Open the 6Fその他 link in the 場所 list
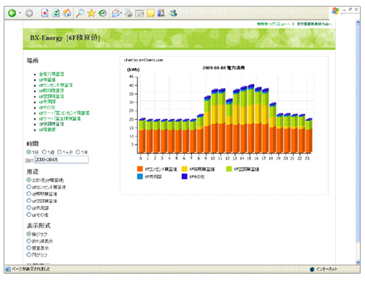 coord(47,107)
